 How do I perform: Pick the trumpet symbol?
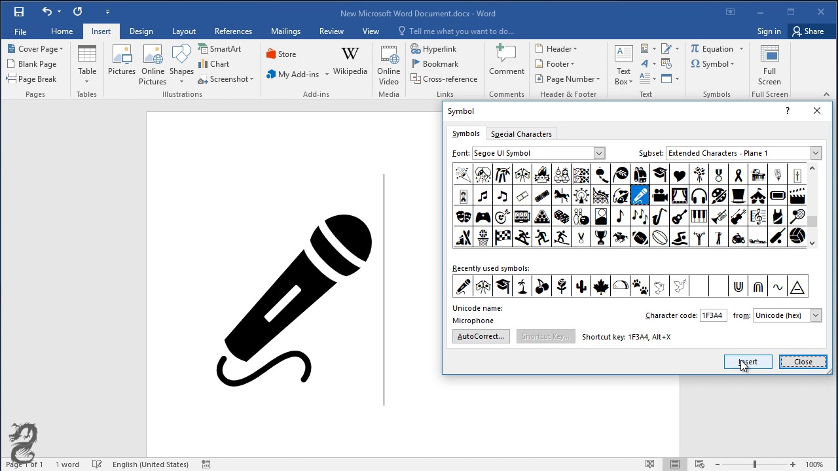click(719, 217)
